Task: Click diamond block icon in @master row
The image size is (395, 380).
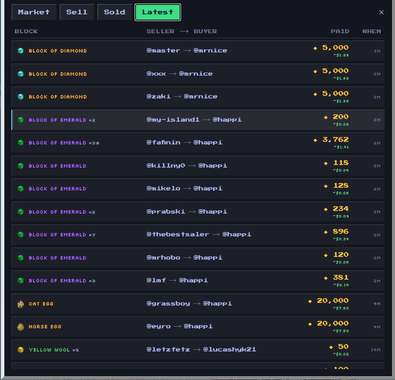Action: (21, 51)
